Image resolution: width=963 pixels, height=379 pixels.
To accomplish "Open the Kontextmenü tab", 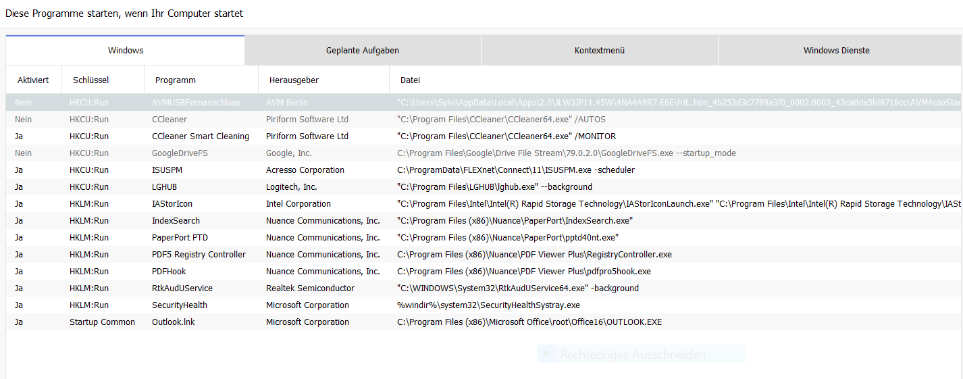I will pyautogui.click(x=600, y=51).
